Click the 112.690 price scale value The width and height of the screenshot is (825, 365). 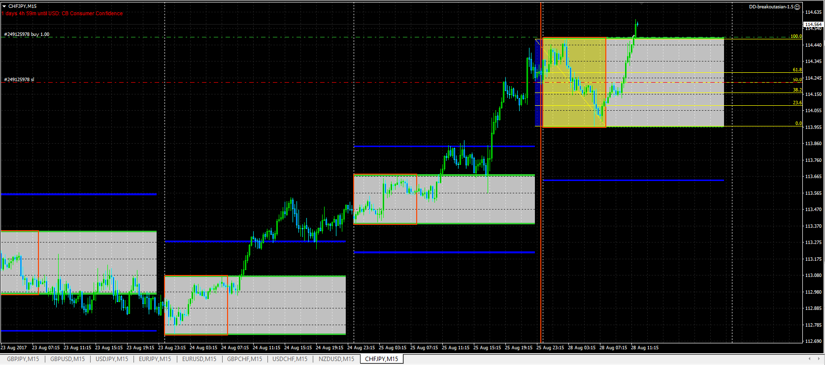[x=813, y=341]
